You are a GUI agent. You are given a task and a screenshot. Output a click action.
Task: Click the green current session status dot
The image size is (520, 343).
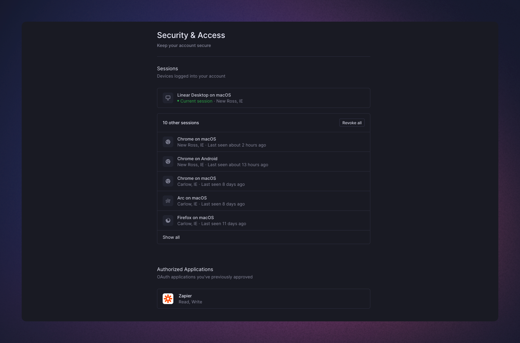[178, 101]
